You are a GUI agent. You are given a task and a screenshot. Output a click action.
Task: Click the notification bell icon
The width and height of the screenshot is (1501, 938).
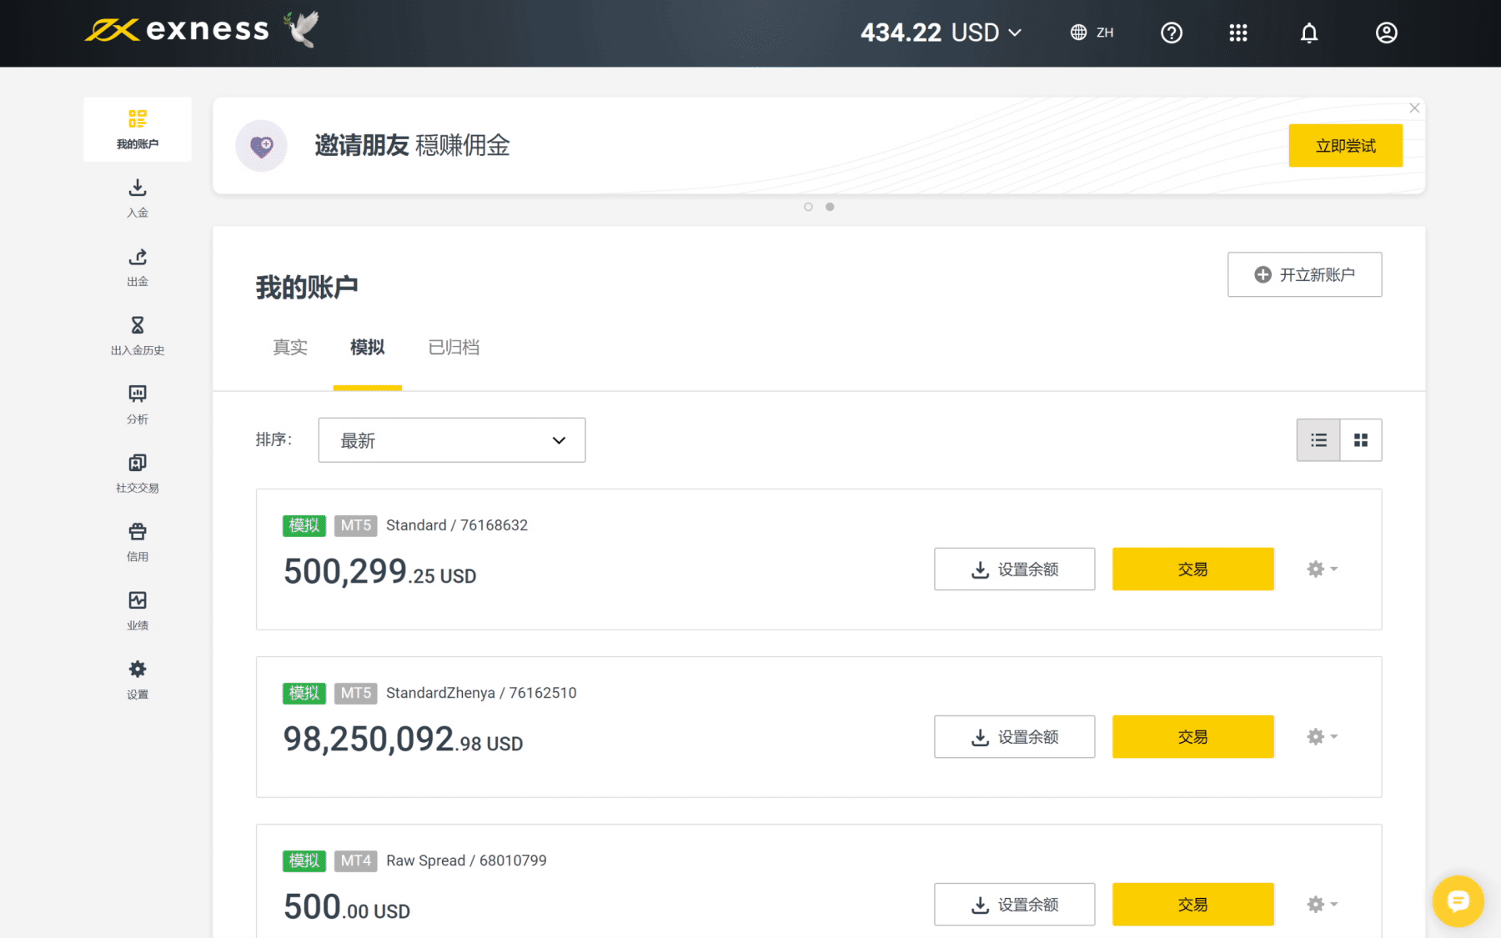tap(1309, 33)
